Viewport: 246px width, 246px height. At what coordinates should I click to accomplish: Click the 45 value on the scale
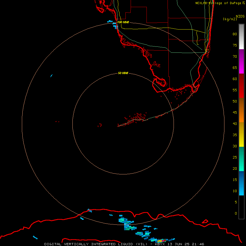pyautogui.click(x=235, y=113)
